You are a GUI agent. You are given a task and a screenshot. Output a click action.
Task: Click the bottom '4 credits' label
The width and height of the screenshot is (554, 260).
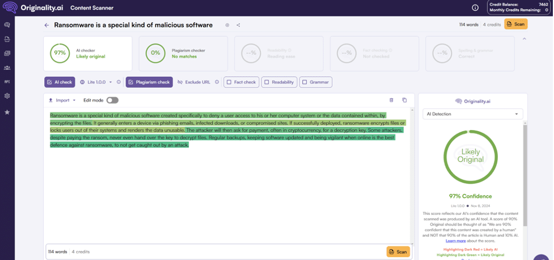[x=81, y=252]
